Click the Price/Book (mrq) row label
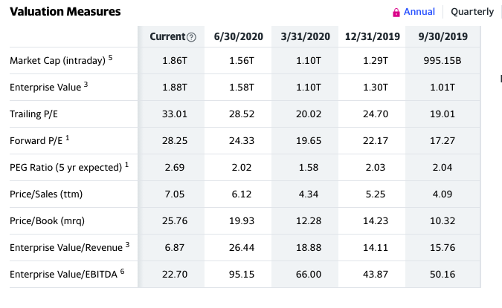502x308 pixels. point(47,220)
